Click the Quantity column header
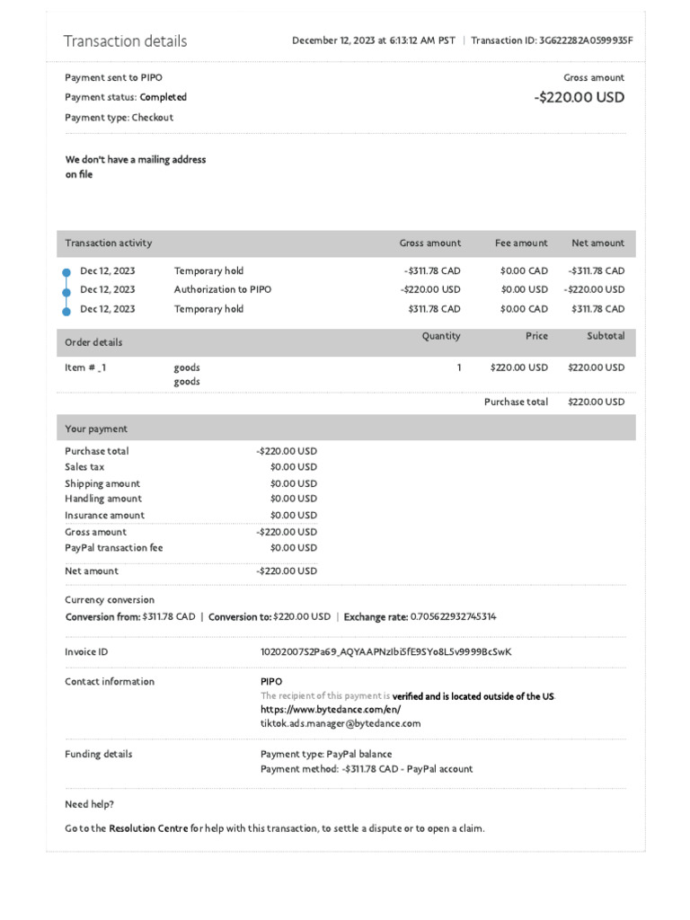Viewport: 690px width, 920px height. (440, 336)
